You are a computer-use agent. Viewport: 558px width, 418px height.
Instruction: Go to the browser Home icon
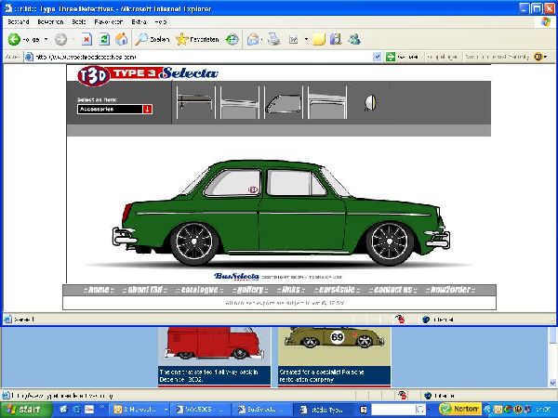click(x=121, y=40)
